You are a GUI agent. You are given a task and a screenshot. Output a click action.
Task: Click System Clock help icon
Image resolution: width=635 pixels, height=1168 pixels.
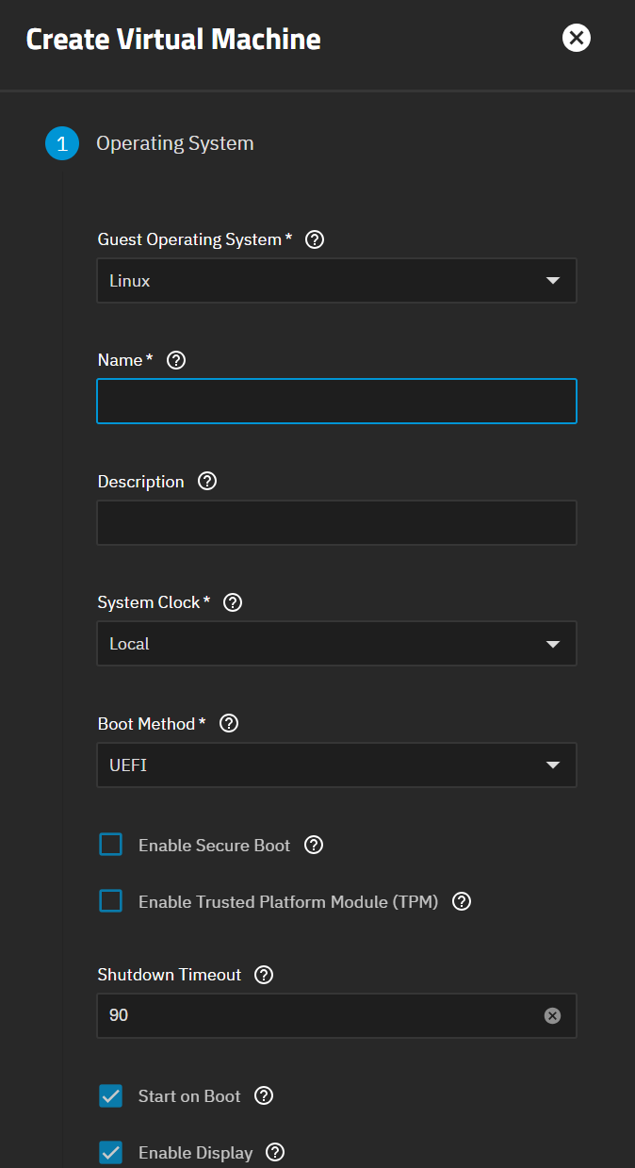[233, 602]
